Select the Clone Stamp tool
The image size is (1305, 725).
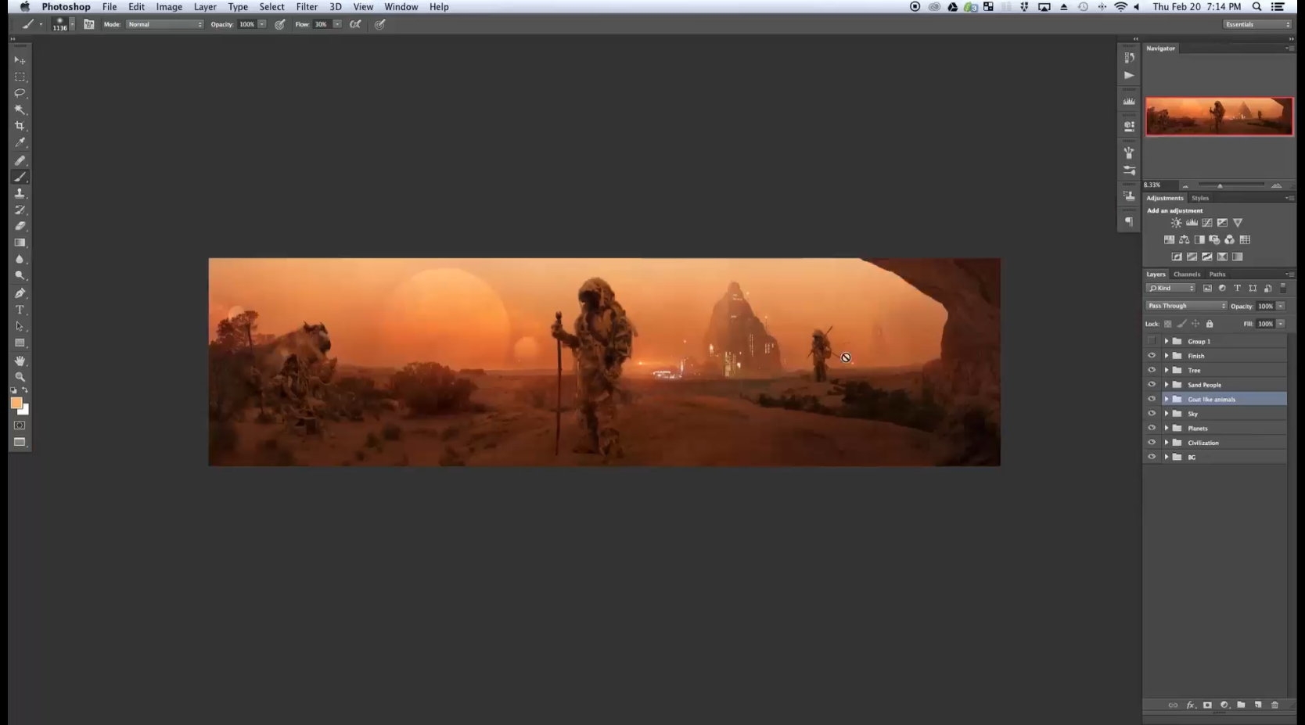click(20, 193)
